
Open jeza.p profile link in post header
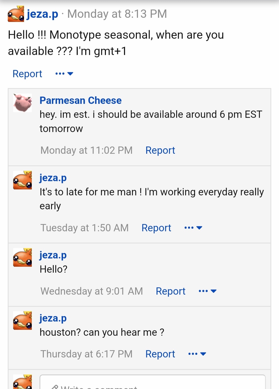[x=43, y=14]
